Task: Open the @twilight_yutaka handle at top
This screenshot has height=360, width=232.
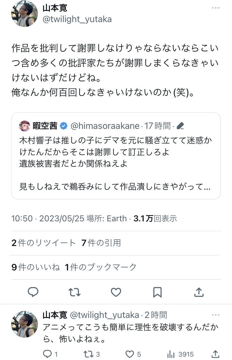Action: [x=77, y=19]
